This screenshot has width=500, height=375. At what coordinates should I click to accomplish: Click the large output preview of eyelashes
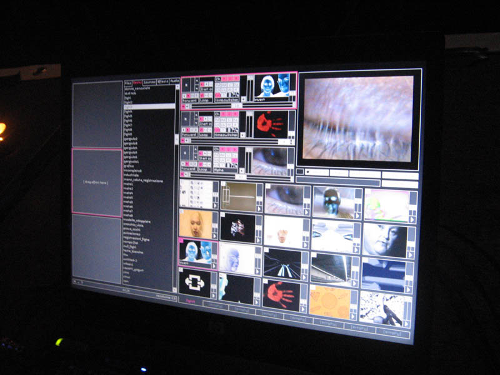357,118
